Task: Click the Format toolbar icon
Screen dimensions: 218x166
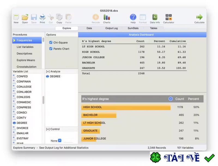Action: pyautogui.click(x=143, y=17)
